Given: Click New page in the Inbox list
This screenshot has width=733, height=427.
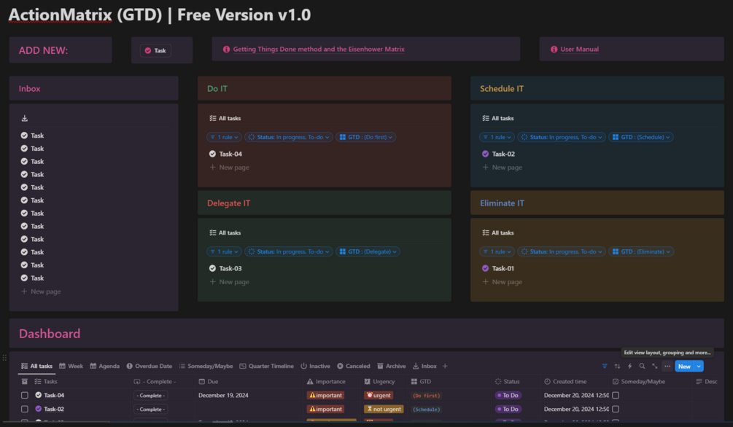Looking at the screenshot, I should point(41,291).
